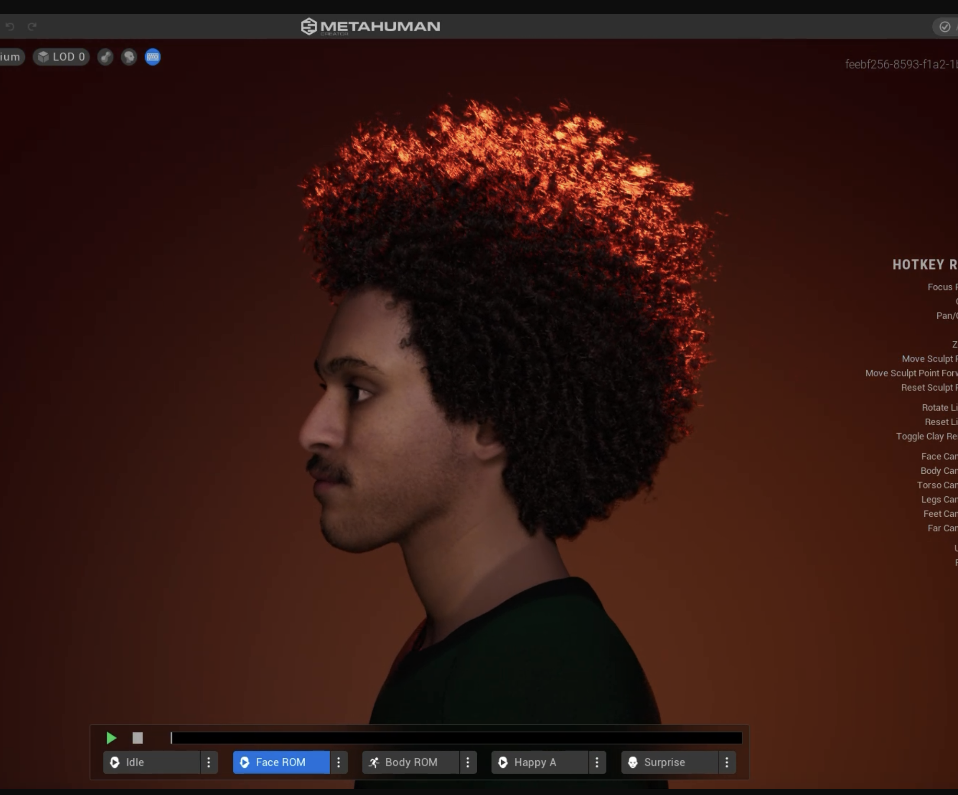
Task: Click the black animation timeline scrubber bar
Action: (x=456, y=738)
